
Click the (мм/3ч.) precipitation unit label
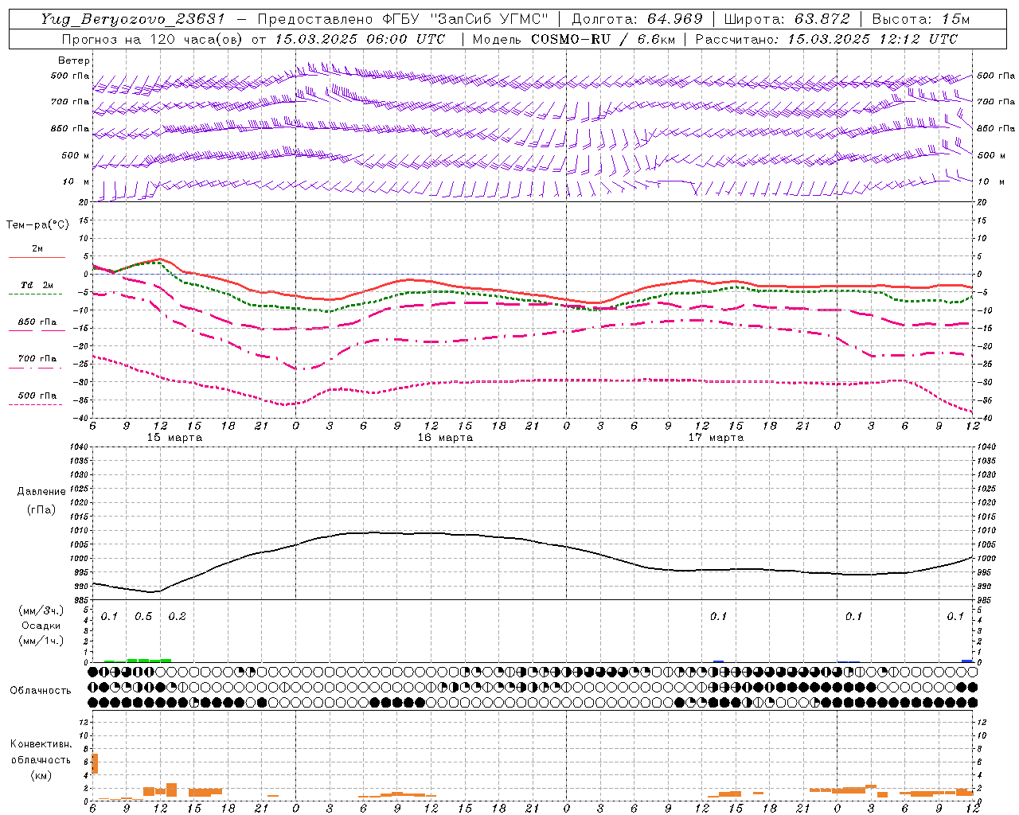coord(41,610)
